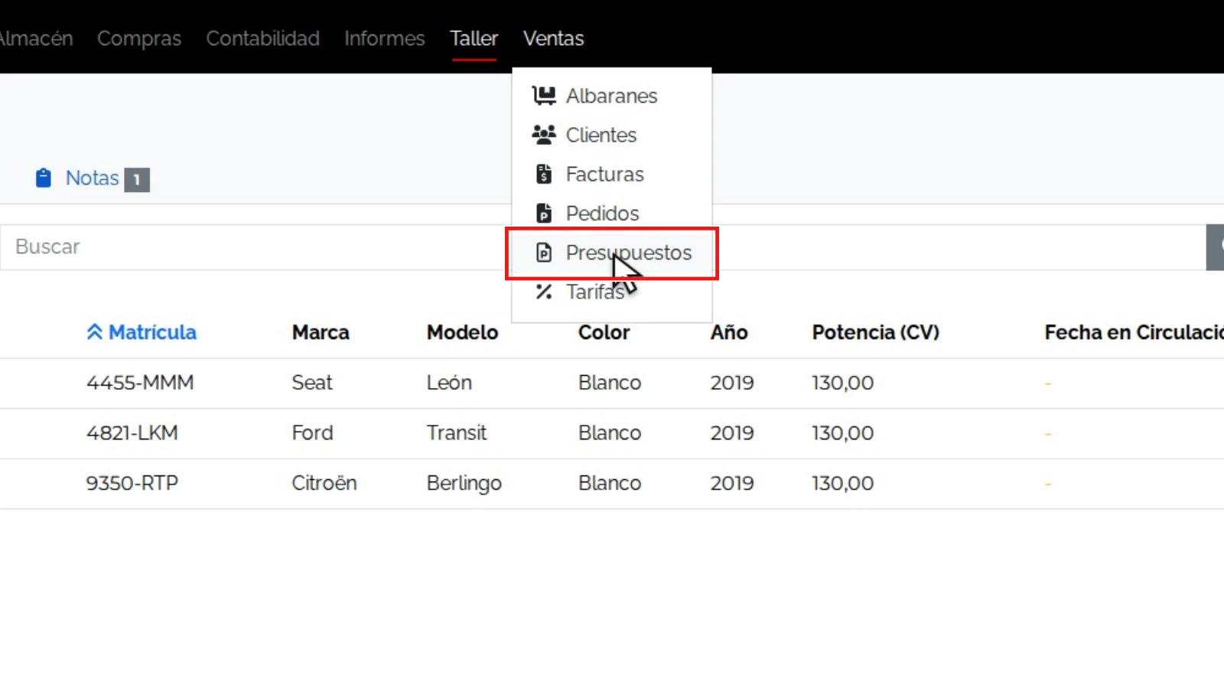
Task: Sort by the Color column header
Action: click(604, 332)
